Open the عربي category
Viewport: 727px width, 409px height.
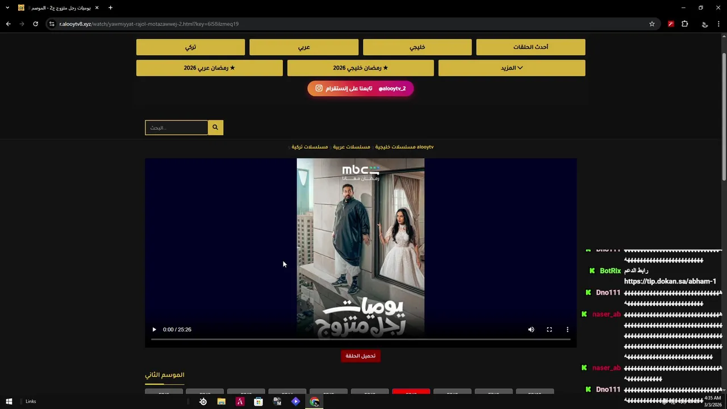[304, 47]
